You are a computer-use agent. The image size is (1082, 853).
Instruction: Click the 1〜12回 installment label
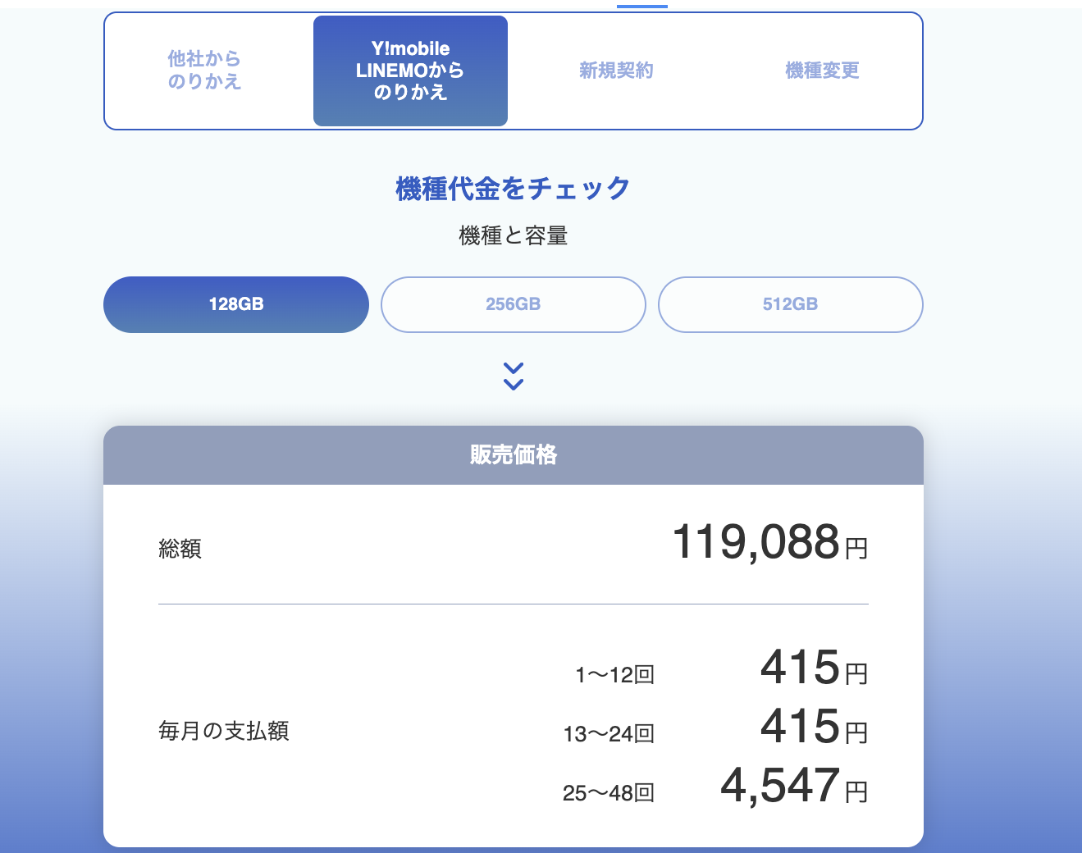click(x=614, y=675)
